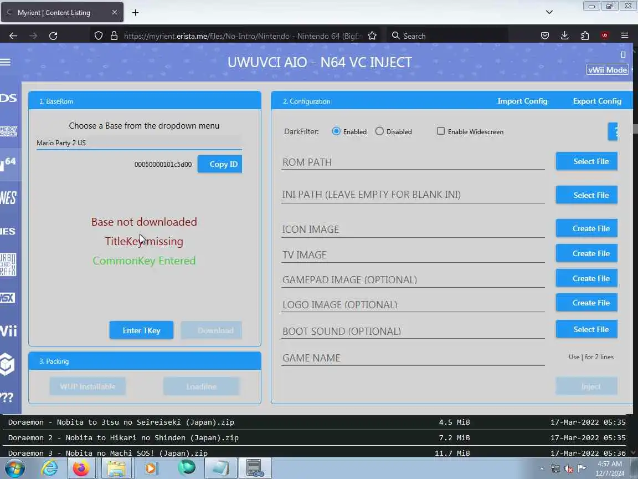
Task: Save page to Pocket icon
Action: click(545, 36)
